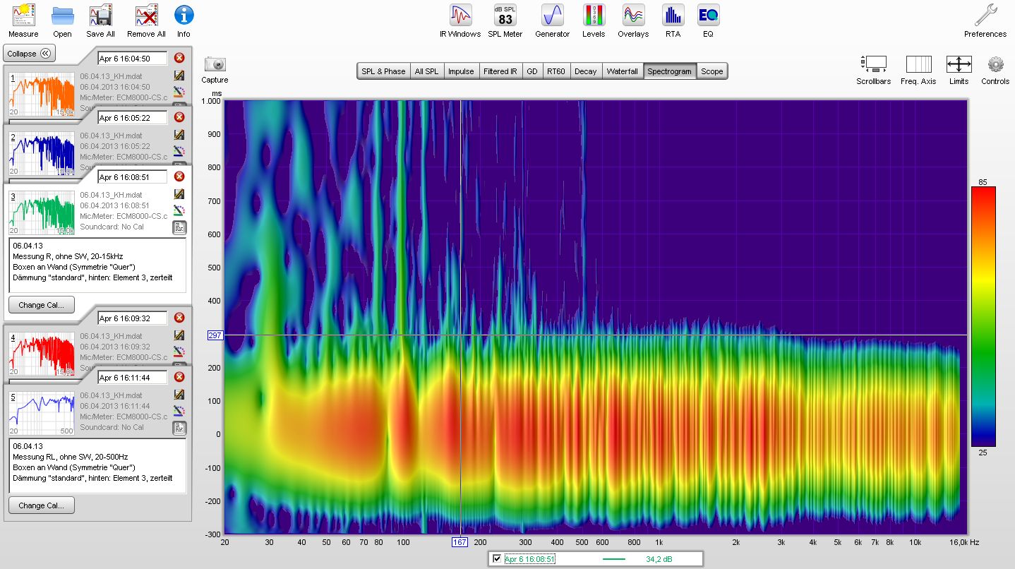This screenshot has width=1015, height=569.
Task: Click Change Cal... under measurement 3
Action: [42, 305]
